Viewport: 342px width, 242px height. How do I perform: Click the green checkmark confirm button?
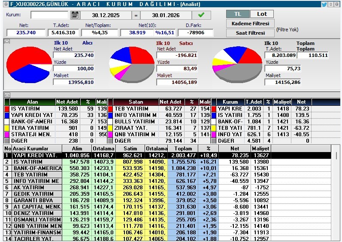tap(201, 15)
